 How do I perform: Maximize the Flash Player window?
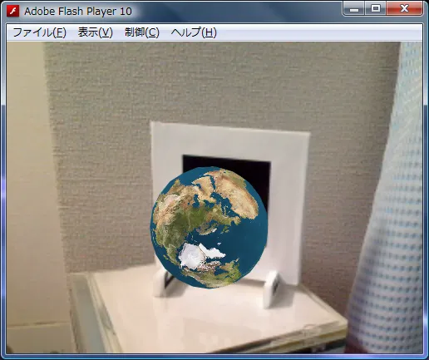[x=376, y=9]
